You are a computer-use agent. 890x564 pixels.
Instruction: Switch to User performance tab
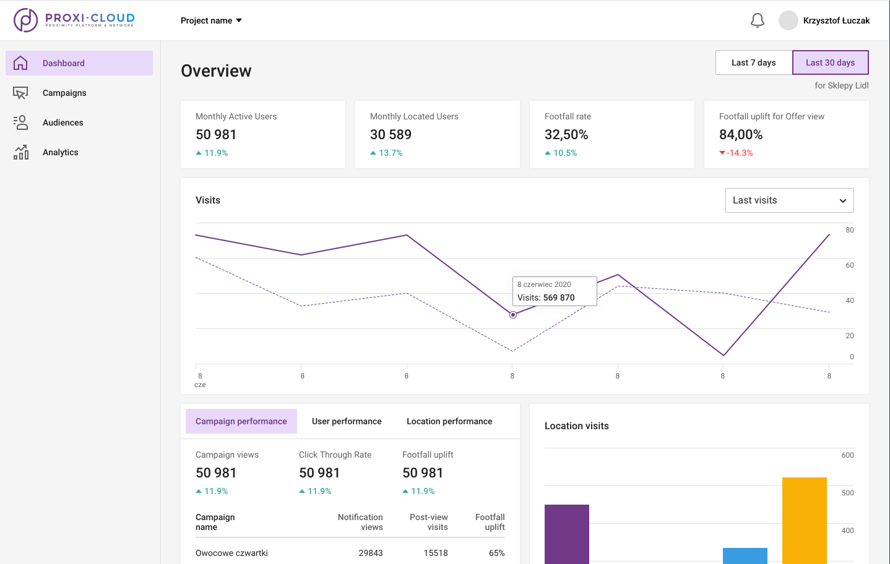tap(347, 421)
